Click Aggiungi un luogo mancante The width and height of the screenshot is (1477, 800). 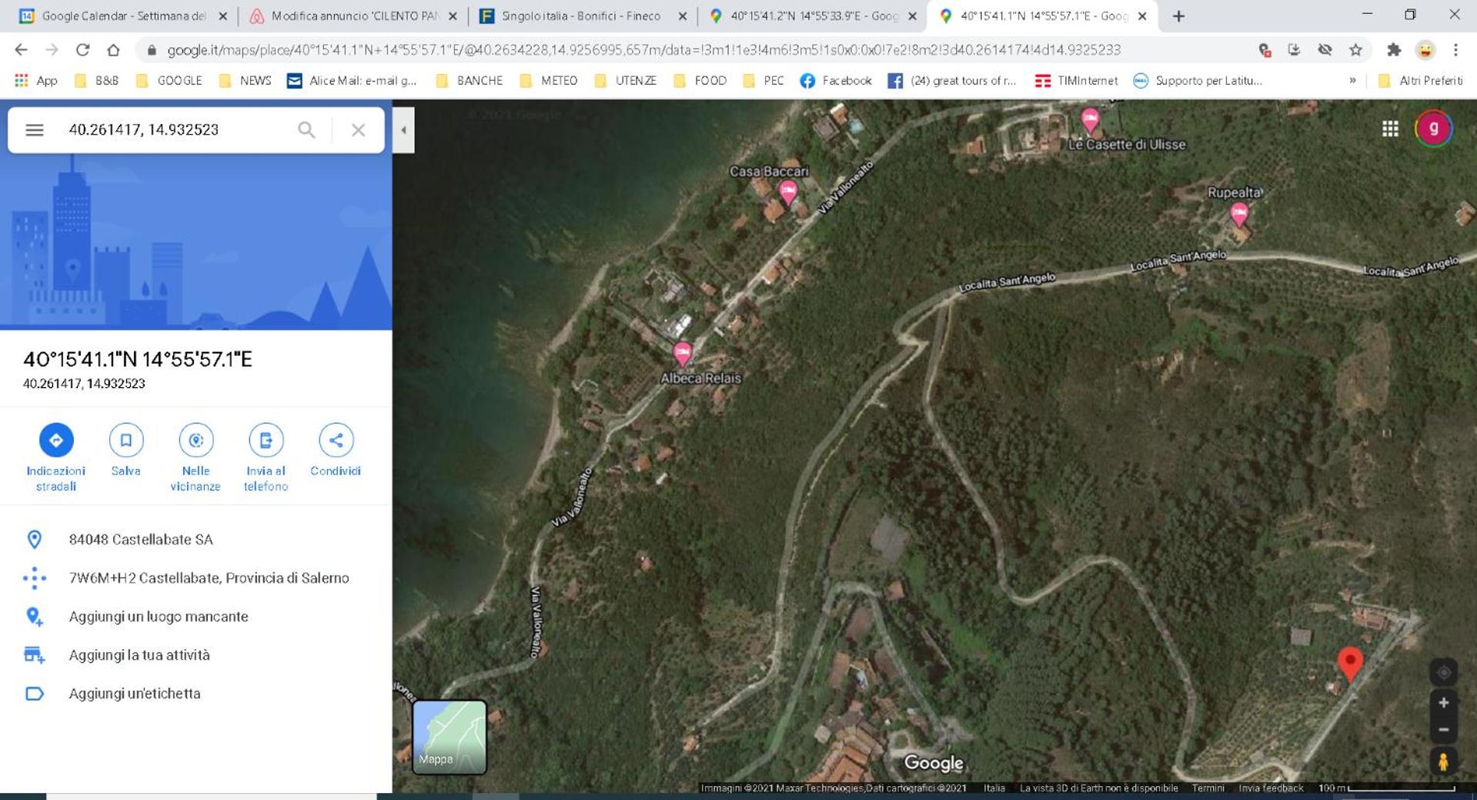click(158, 616)
